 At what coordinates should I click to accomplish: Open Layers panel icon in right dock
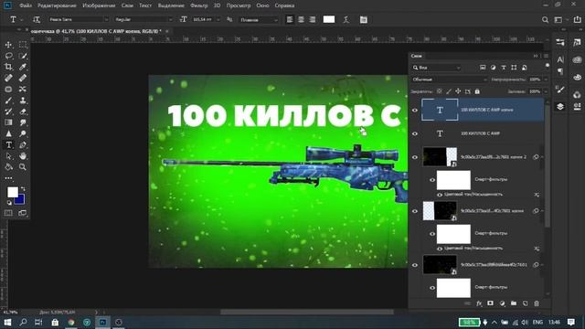pos(560,107)
